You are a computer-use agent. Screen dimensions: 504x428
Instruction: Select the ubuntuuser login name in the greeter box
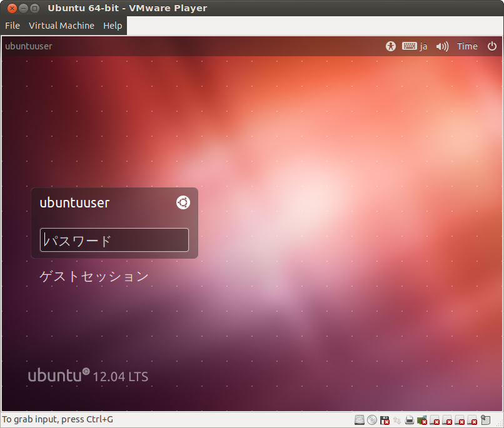click(74, 203)
